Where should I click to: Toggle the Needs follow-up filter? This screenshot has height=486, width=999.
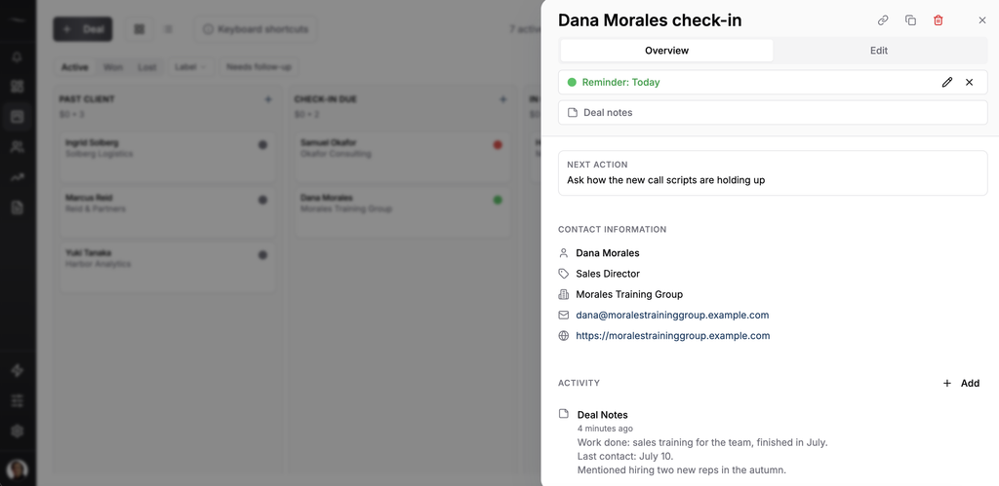click(259, 67)
